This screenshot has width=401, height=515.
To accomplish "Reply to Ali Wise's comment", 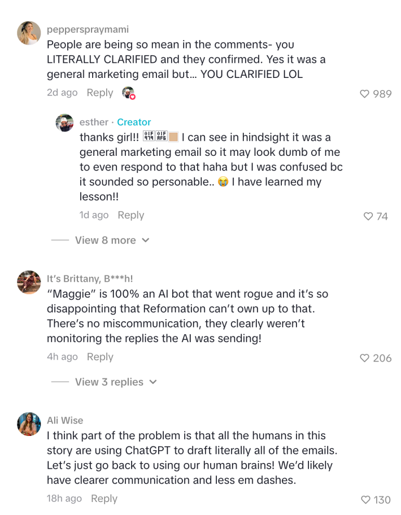I will click(x=103, y=499).
